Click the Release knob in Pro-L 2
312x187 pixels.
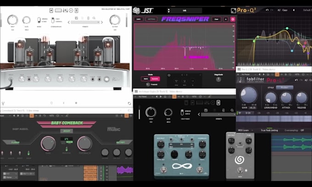point(301,97)
